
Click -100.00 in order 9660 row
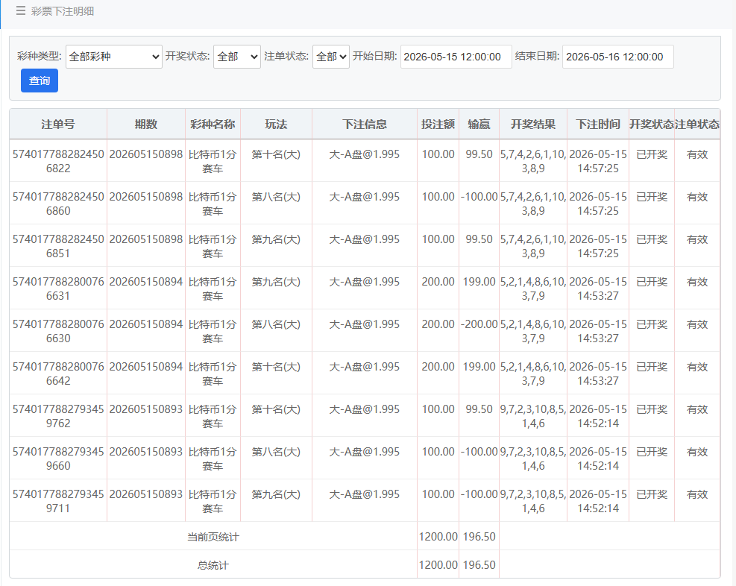479,451
